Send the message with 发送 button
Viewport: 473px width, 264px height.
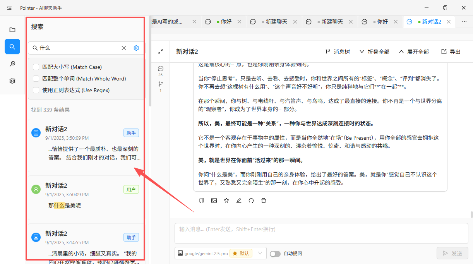[452, 253]
